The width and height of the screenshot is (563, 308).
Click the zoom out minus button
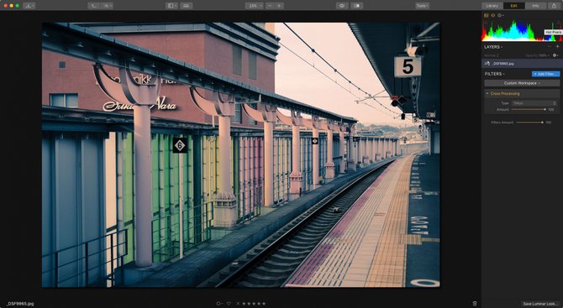pyautogui.click(x=271, y=6)
